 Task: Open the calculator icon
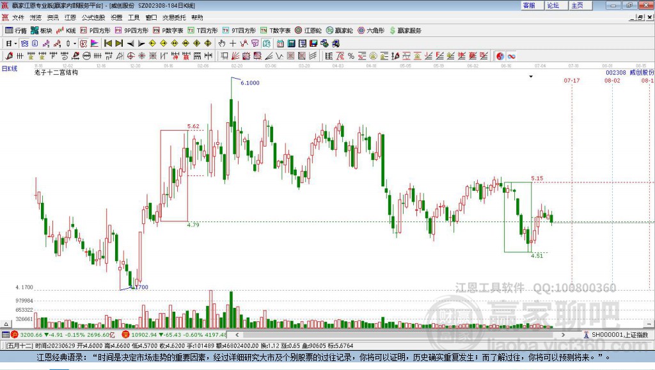(x=291, y=44)
